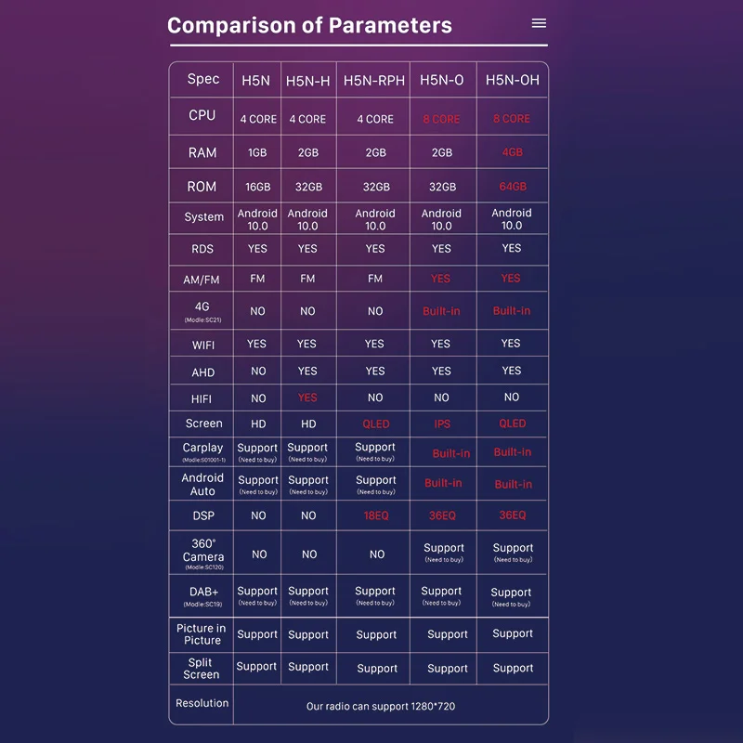Click the DAB+ row label
Screen dimensions: 743x743
point(202,592)
